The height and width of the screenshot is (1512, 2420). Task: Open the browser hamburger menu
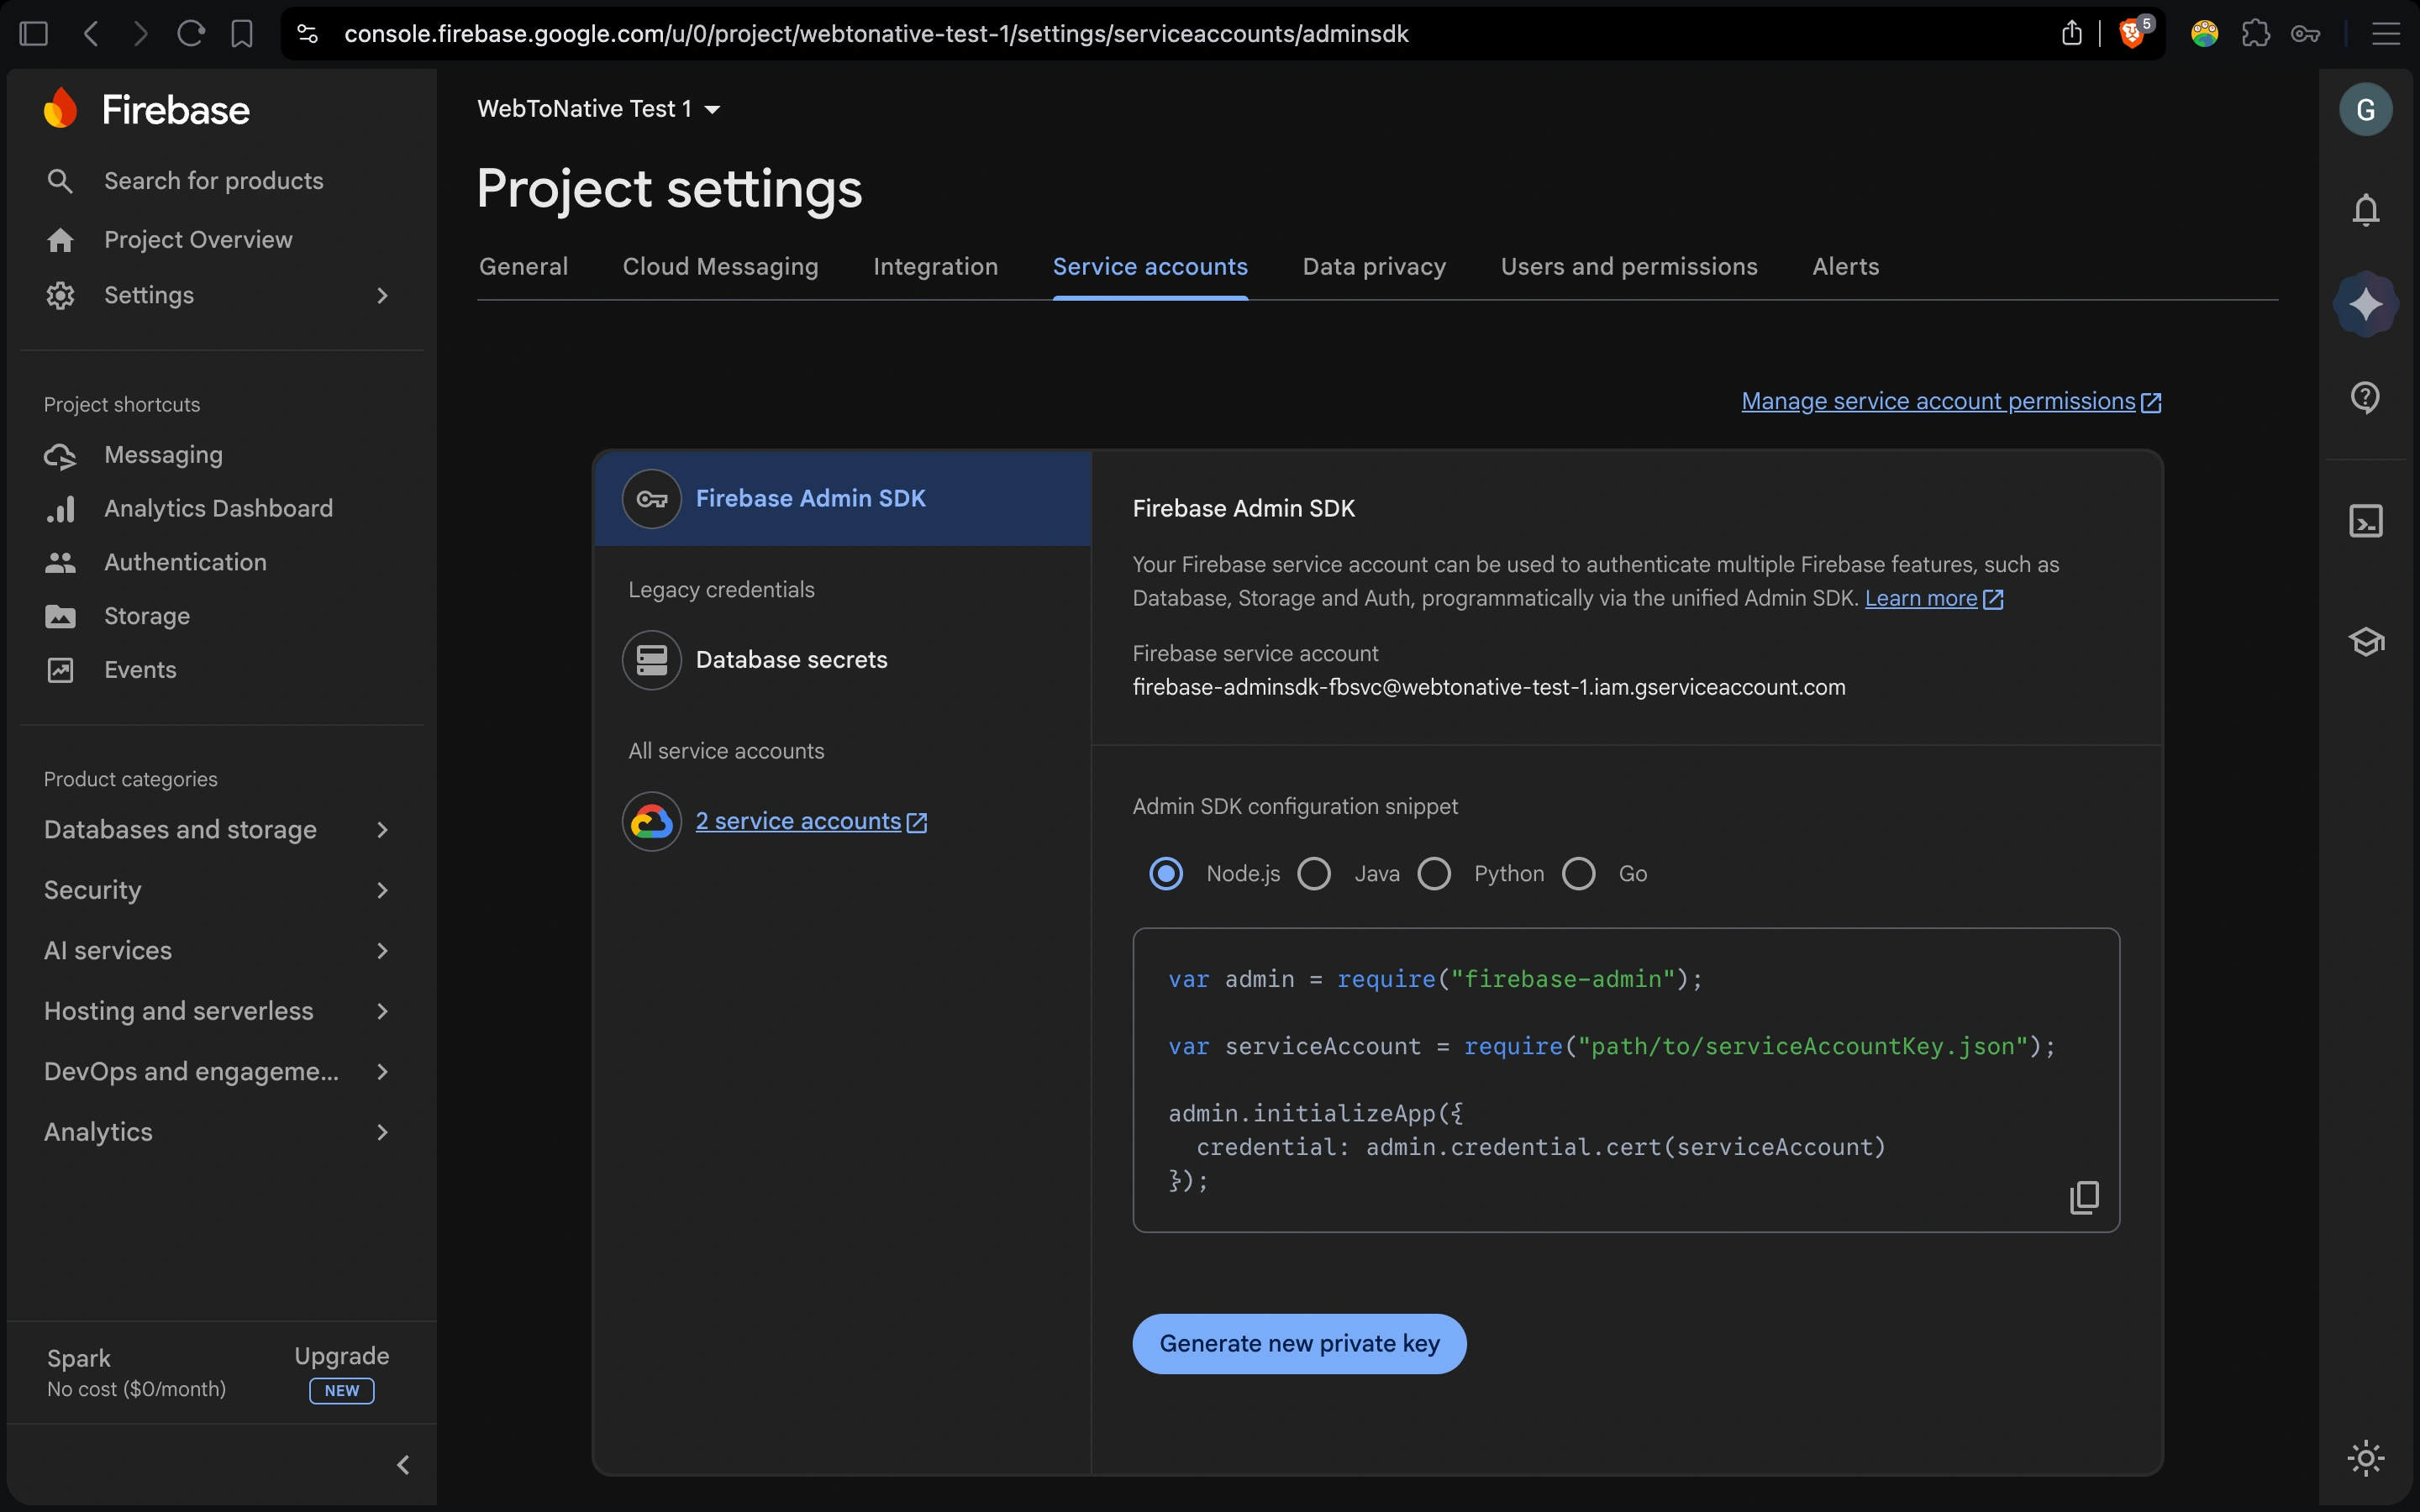[2386, 34]
